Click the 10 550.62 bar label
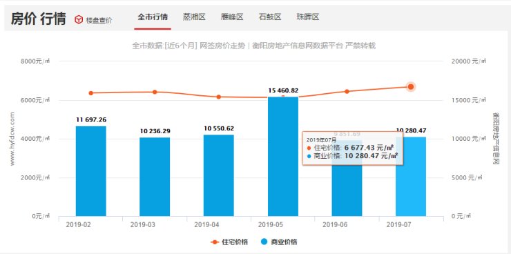 (x=219, y=128)
